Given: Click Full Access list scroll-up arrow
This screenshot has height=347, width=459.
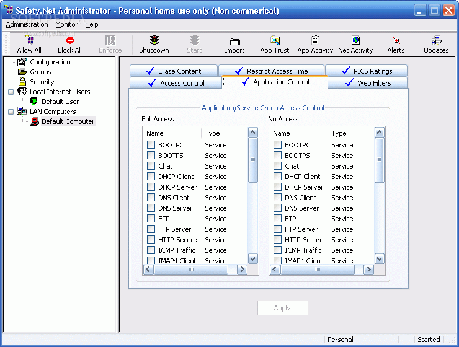Looking at the screenshot, I should (253, 133).
